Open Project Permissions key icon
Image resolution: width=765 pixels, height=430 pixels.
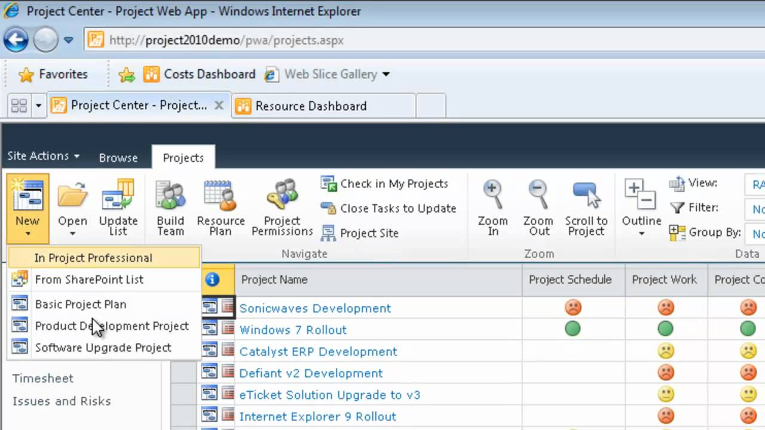[282, 195]
